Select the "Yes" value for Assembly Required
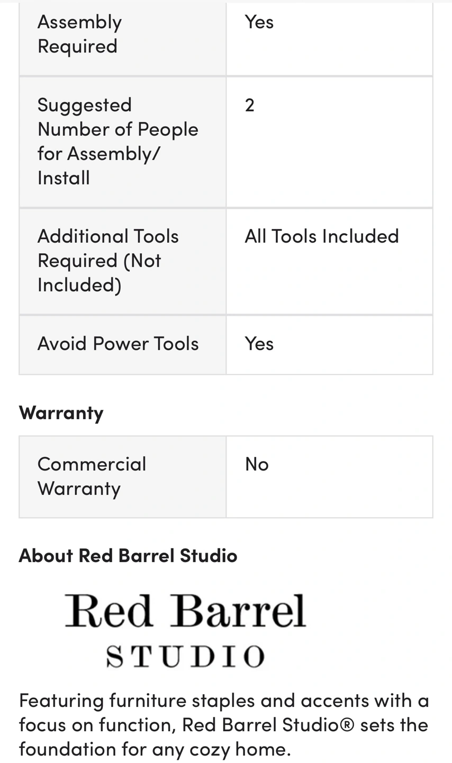The image size is (452, 763). 259,22
